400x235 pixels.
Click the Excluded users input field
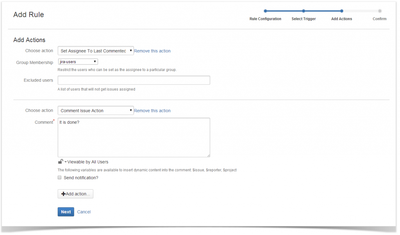click(134, 80)
